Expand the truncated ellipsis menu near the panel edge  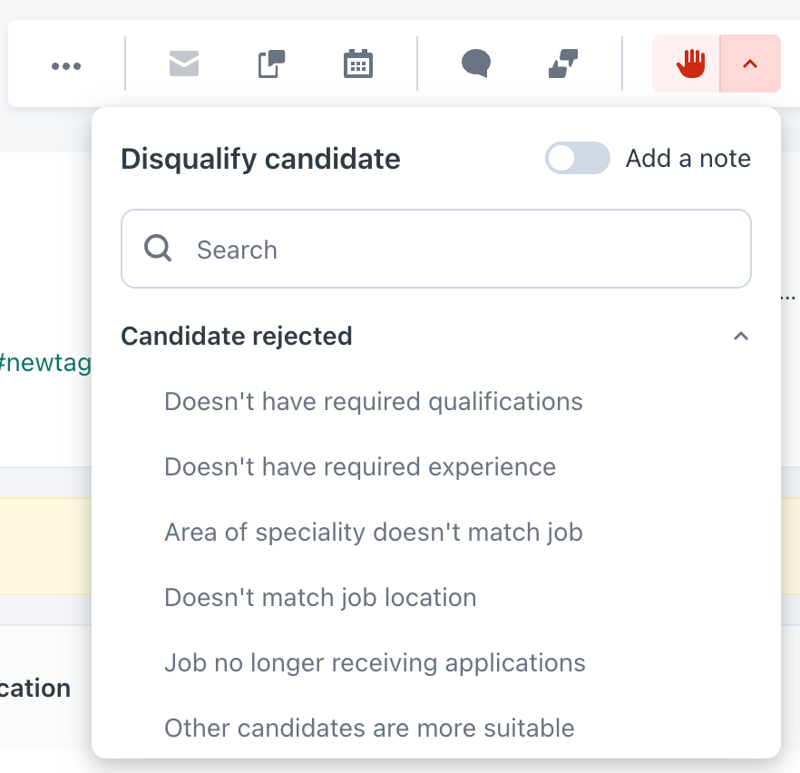(787, 296)
